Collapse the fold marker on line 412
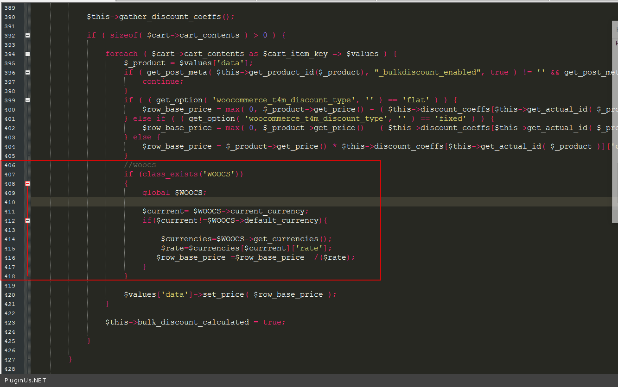 27,220
